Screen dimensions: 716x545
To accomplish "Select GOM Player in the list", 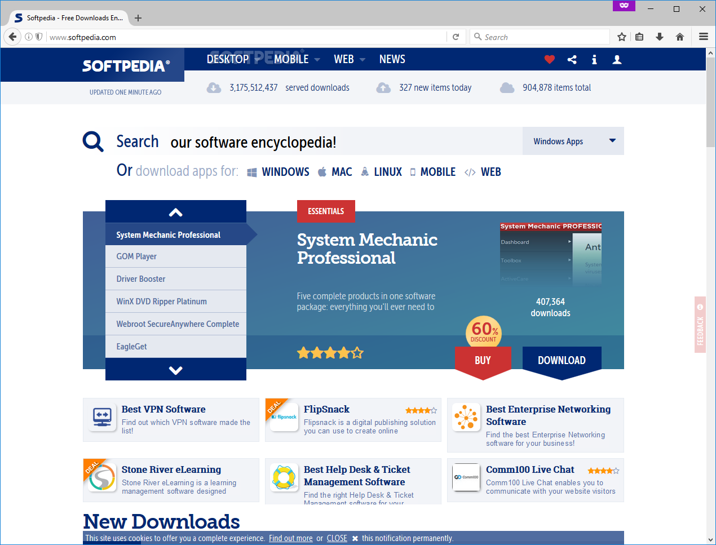I will (x=176, y=256).
